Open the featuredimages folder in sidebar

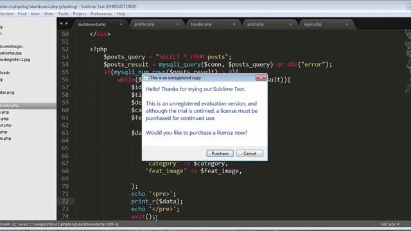click(12, 46)
